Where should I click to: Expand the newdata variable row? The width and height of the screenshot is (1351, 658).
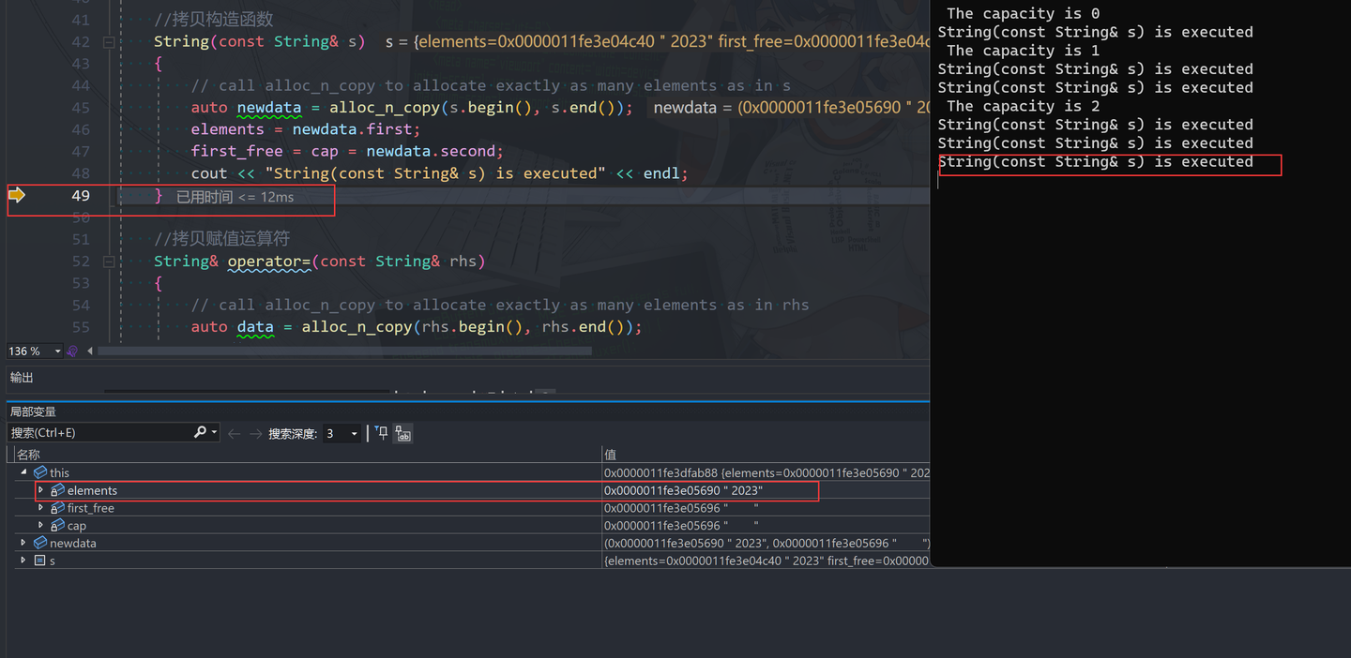point(23,543)
